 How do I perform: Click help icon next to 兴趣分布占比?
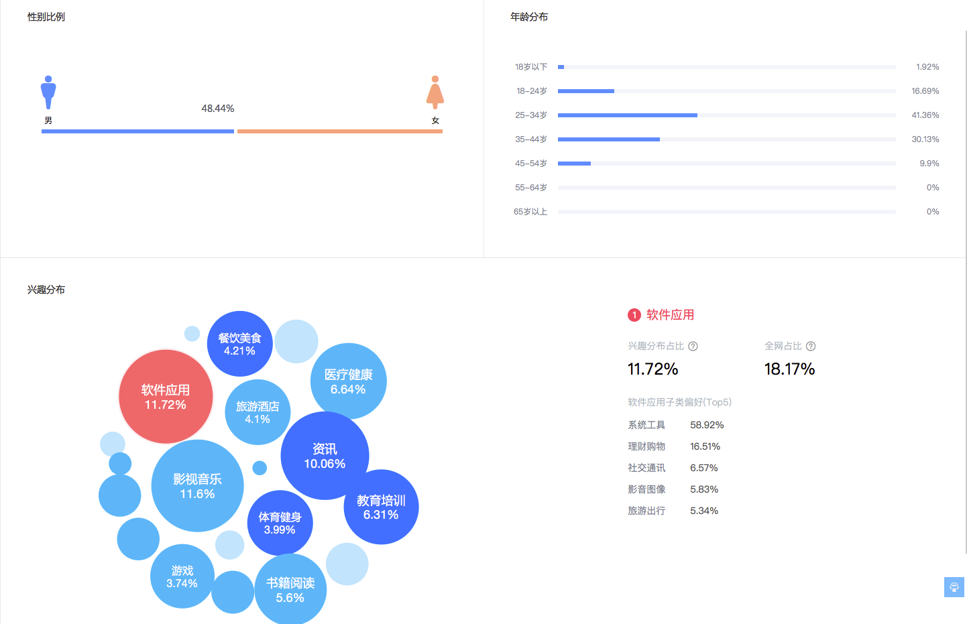click(x=693, y=347)
